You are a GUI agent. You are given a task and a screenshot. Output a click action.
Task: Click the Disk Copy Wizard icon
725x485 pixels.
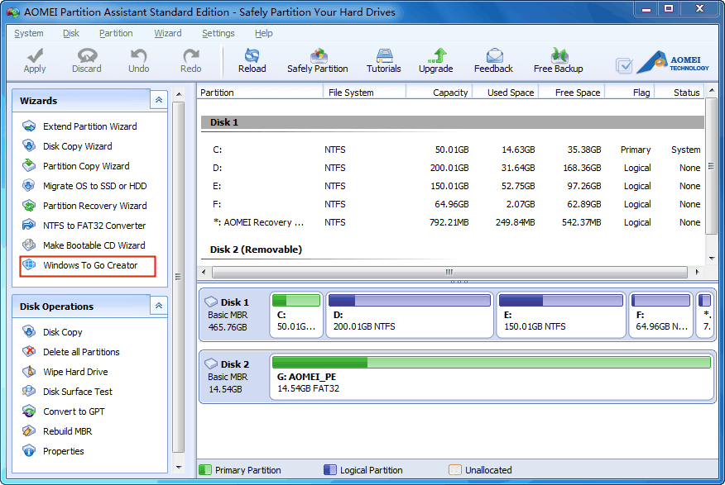click(29, 145)
